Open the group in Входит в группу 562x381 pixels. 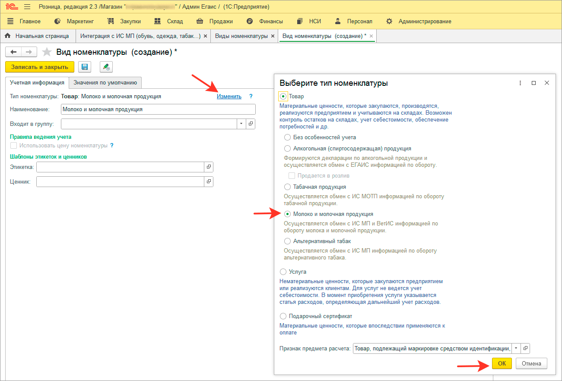251,124
